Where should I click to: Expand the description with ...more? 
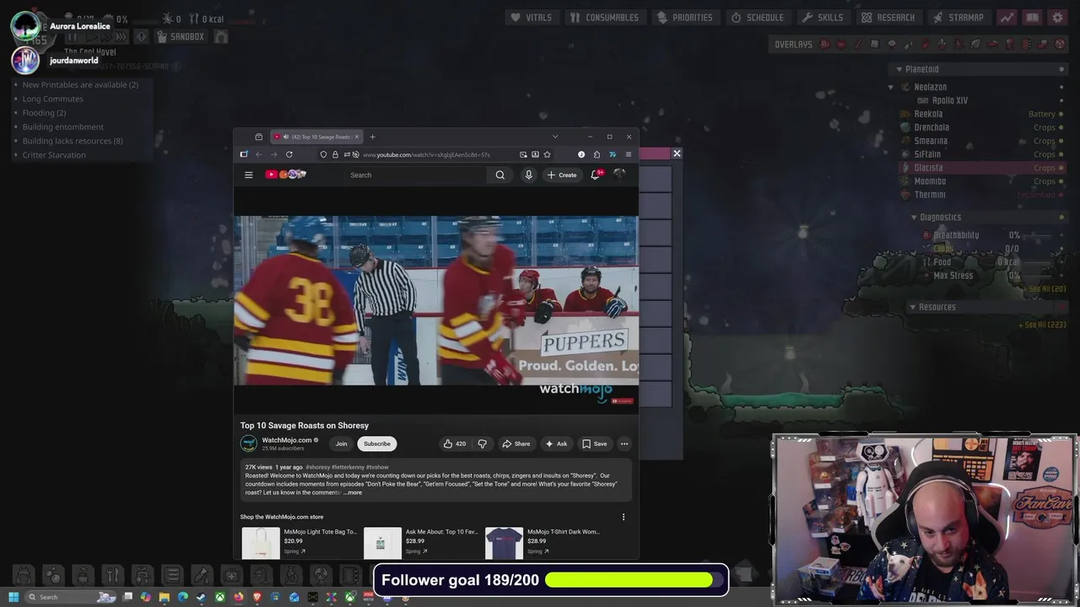click(354, 492)
